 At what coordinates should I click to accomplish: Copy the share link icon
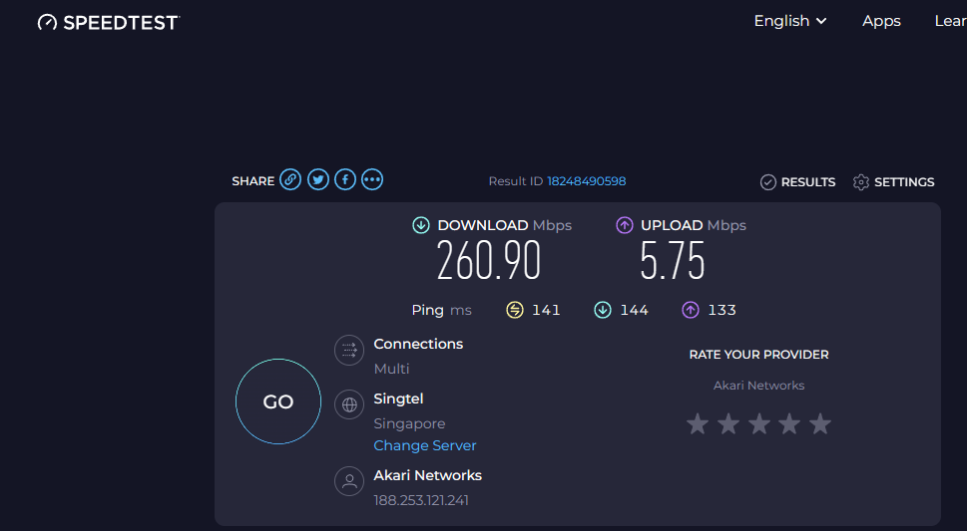290,180
